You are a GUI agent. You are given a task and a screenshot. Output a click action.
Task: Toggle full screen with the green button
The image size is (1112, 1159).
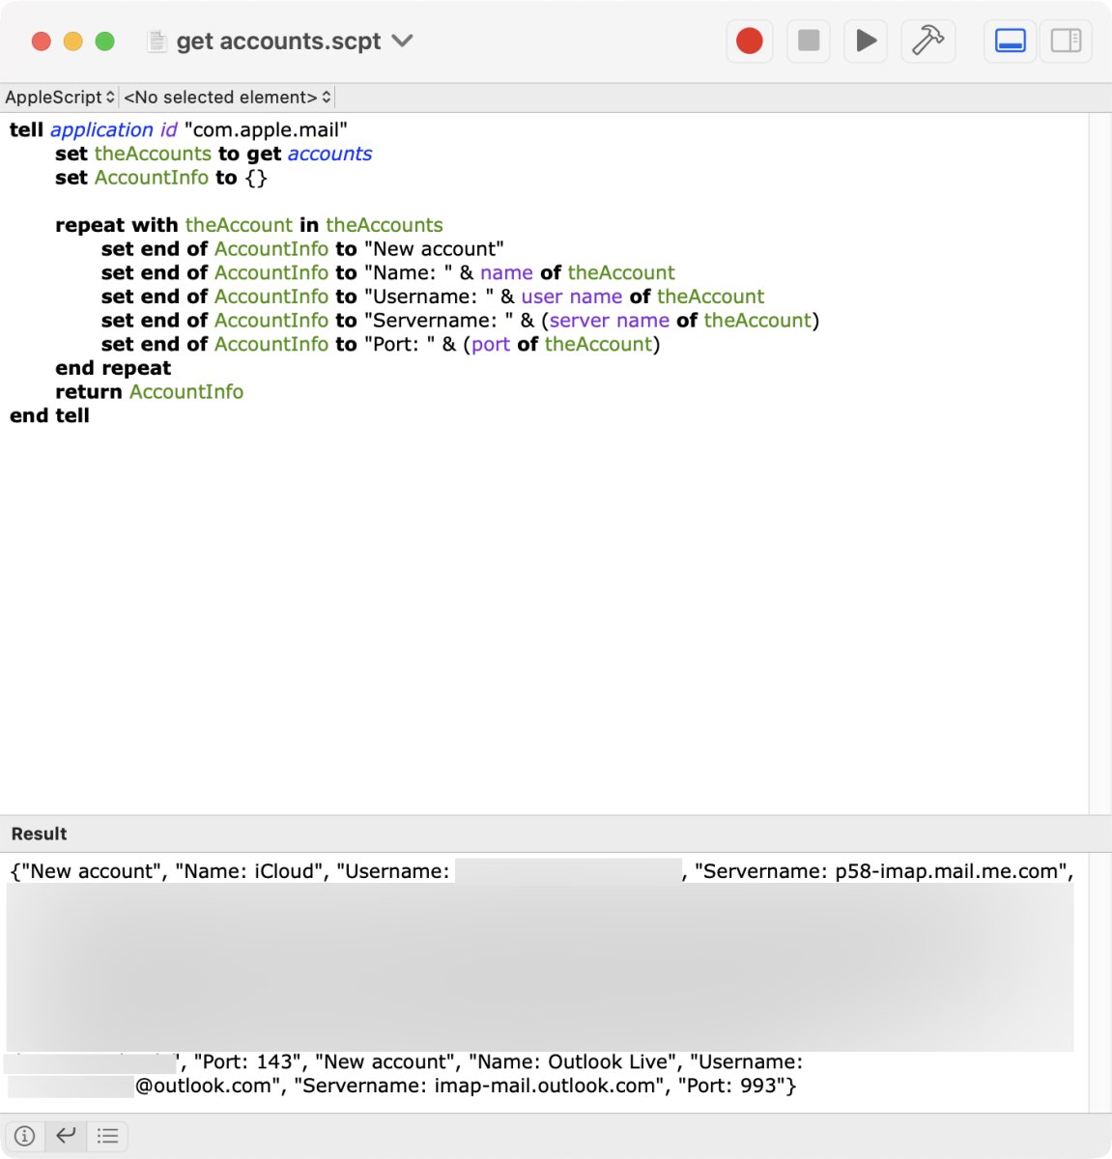[x=103, y=42]
